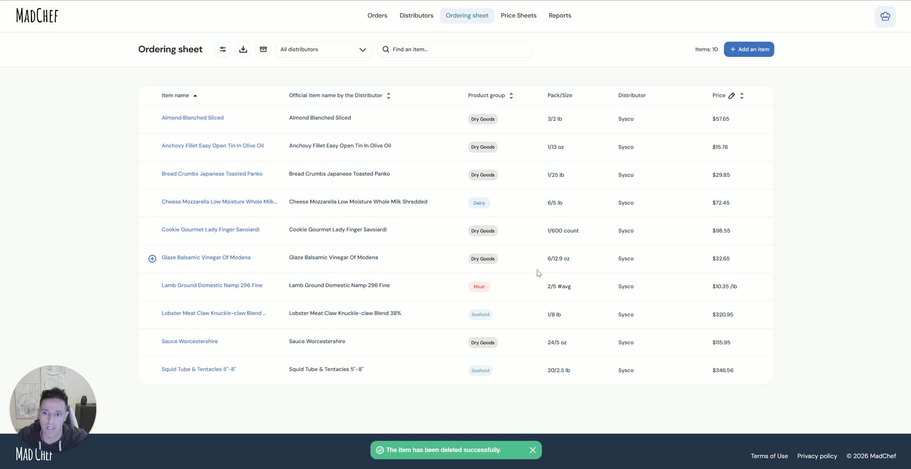This screenshot has width=911, height=469.
Task: Click Dry Goods tag on Sauce Worcestershire row
Action: point(483,343)
